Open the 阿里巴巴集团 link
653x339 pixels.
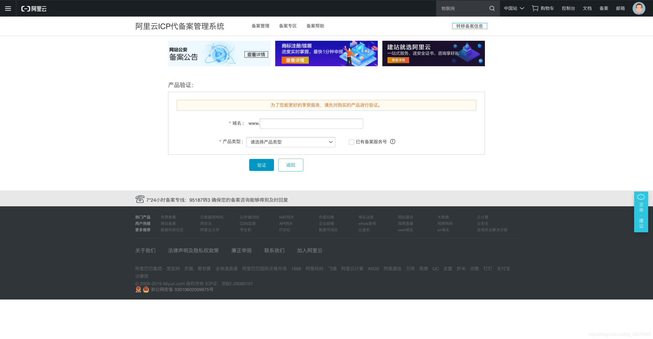pos(148,268)
